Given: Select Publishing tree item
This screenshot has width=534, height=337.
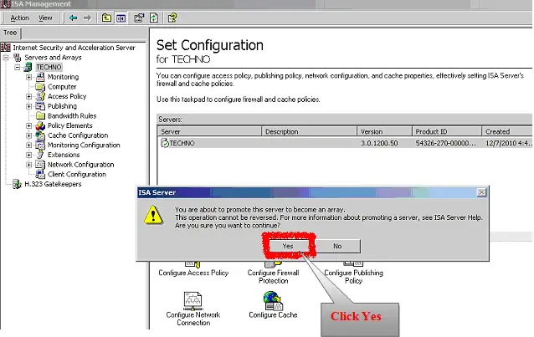Looking at the screenshot, I should tap(62, 106).
